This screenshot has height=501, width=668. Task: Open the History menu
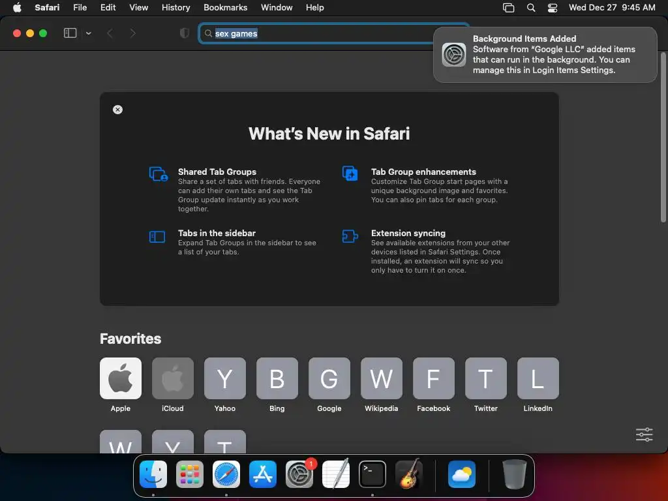click(x=175, y=8)
